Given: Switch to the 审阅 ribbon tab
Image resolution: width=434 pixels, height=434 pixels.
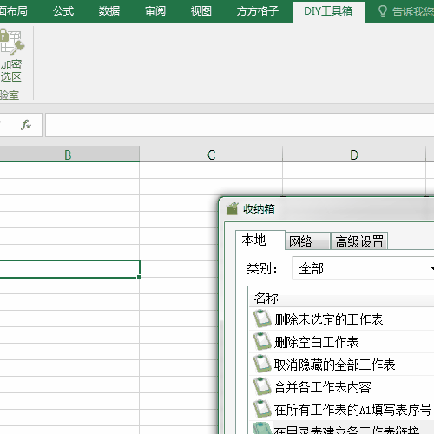Looking at the screenshot, I should coord(155,11).
